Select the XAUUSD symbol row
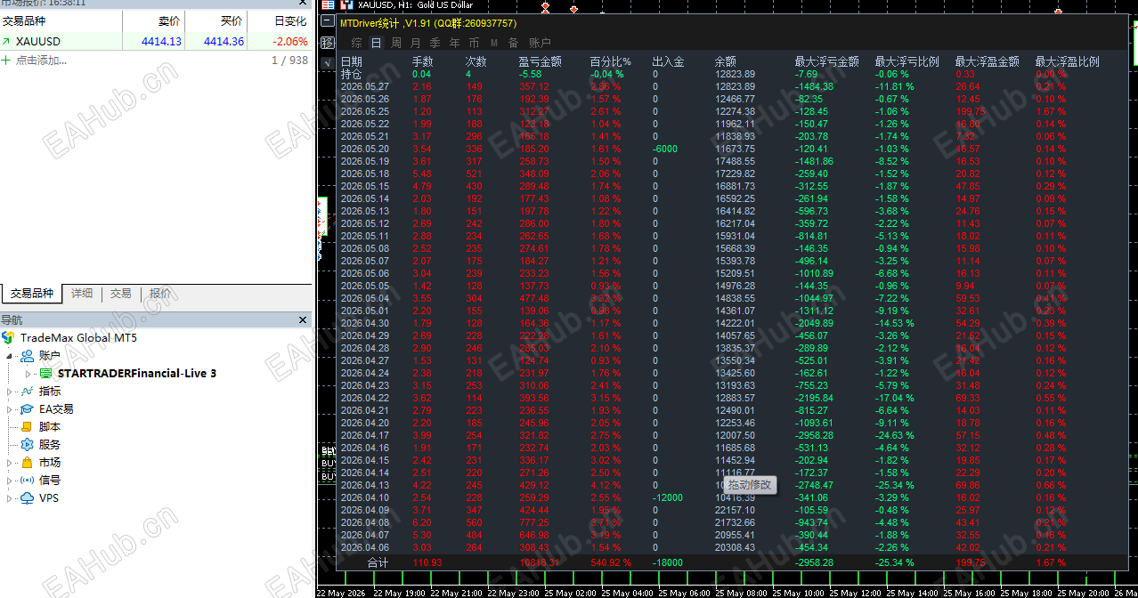Image resolution: width=1138 pixels, height=598 pixels. (156, 41)
